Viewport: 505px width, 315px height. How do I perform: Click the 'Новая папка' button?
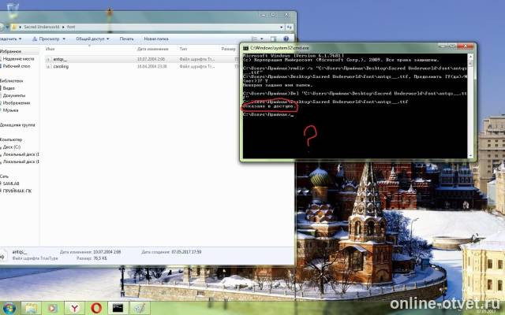pos(156,39)
